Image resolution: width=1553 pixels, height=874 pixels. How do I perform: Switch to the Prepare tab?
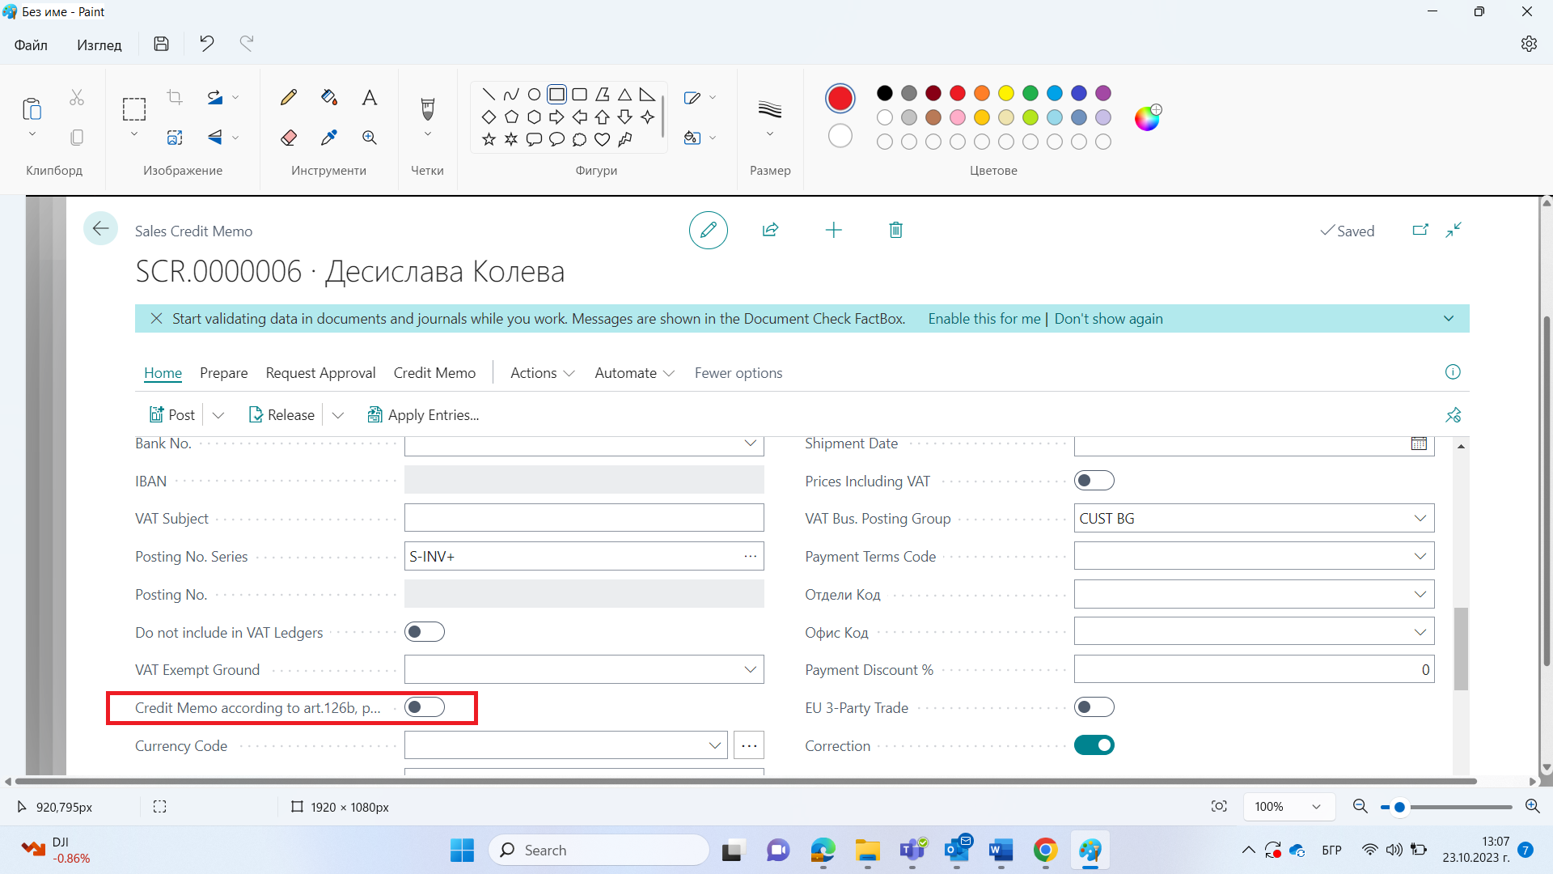(x=223, y=372)
